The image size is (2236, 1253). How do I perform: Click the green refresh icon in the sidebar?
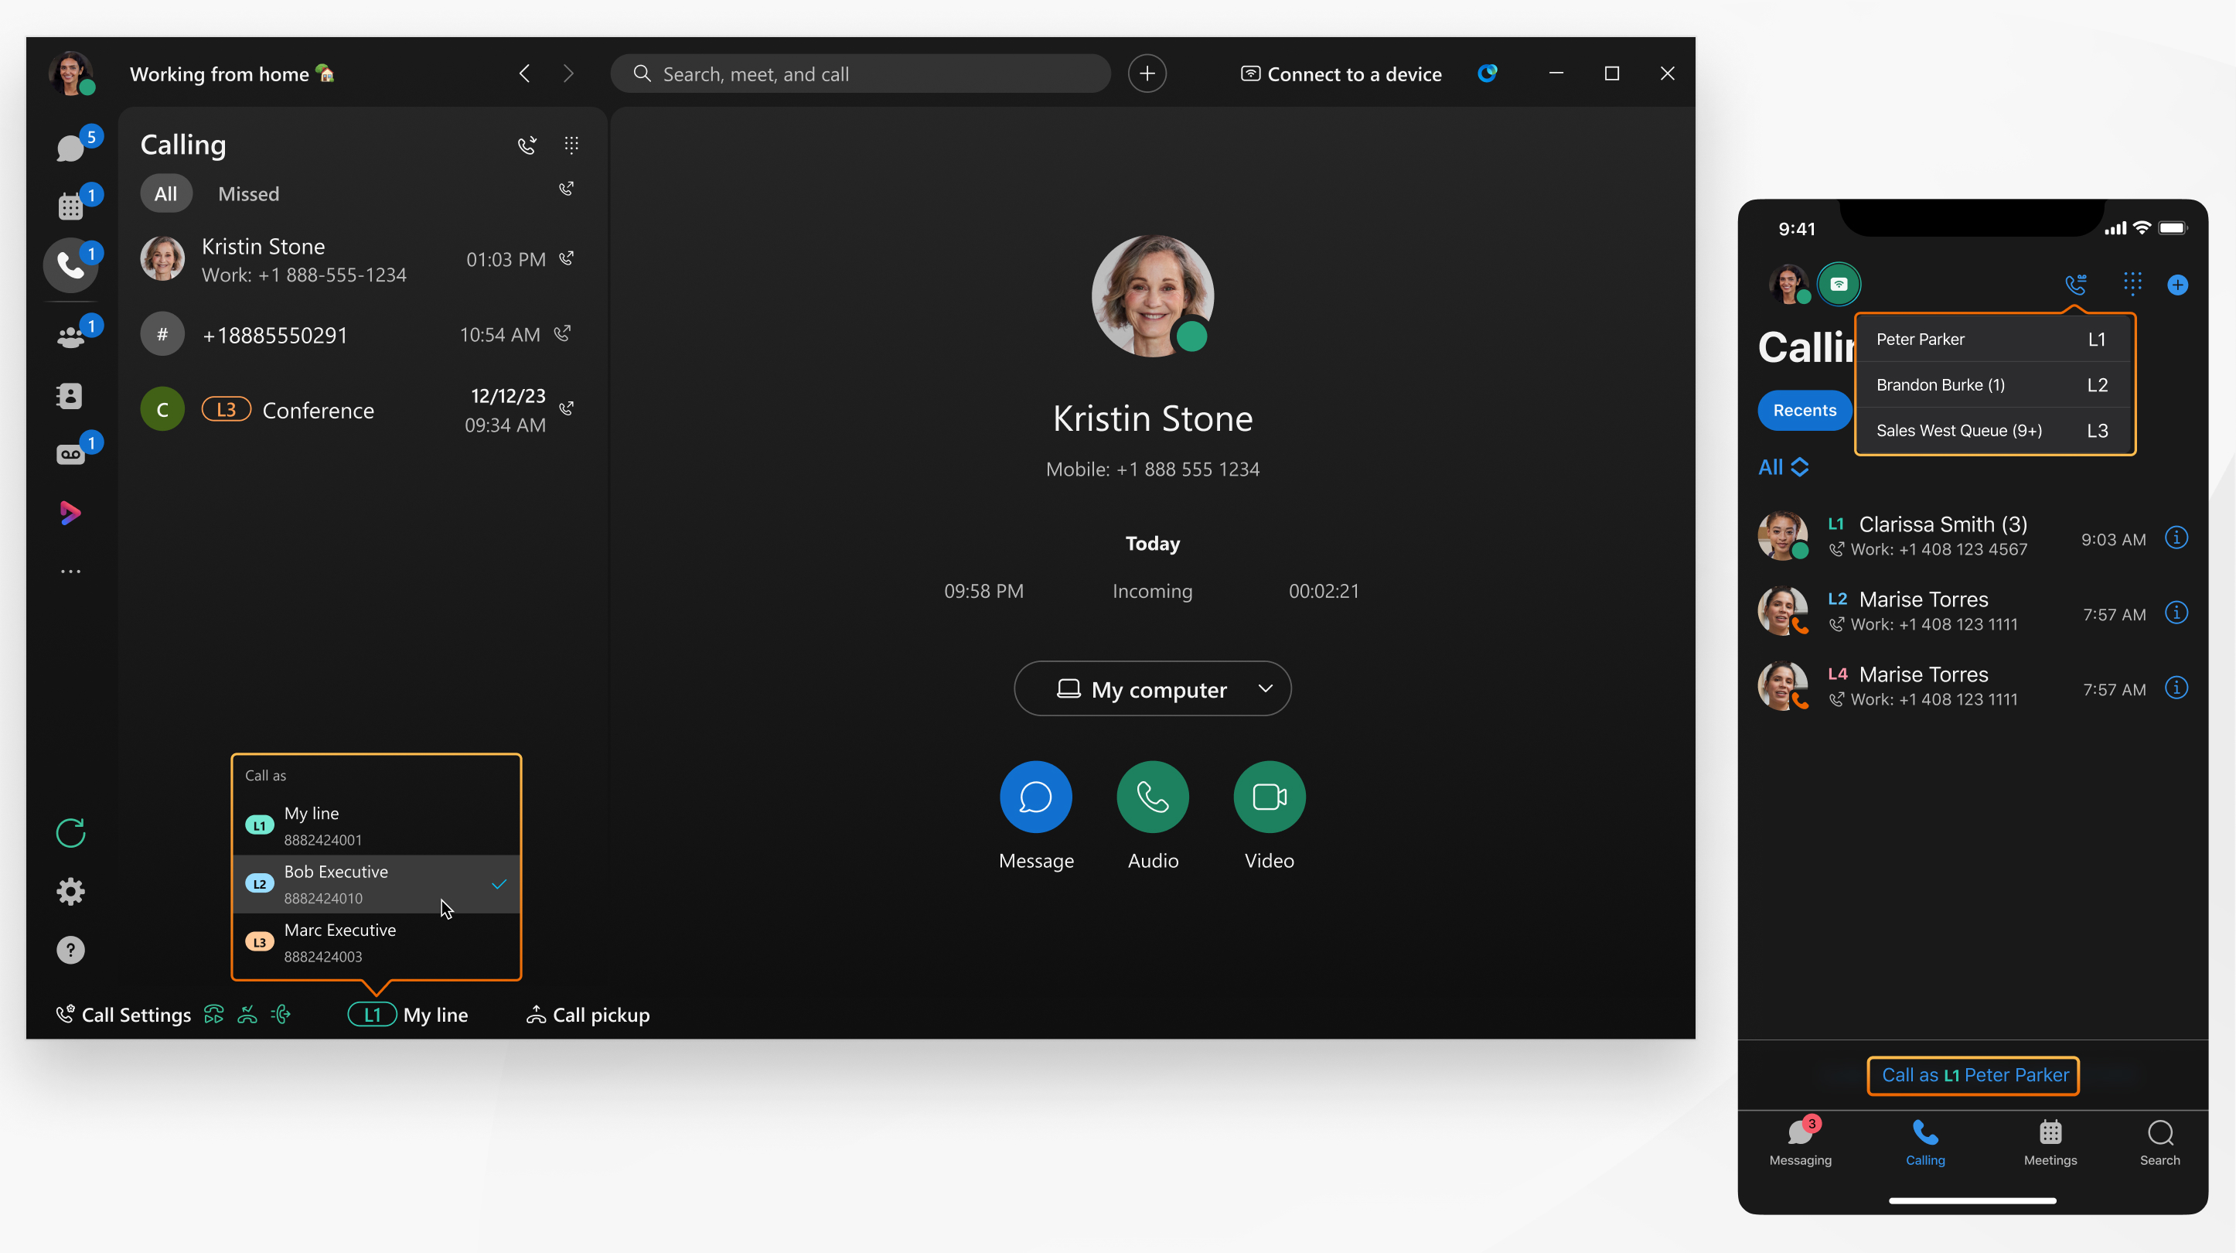pos(71,833)
